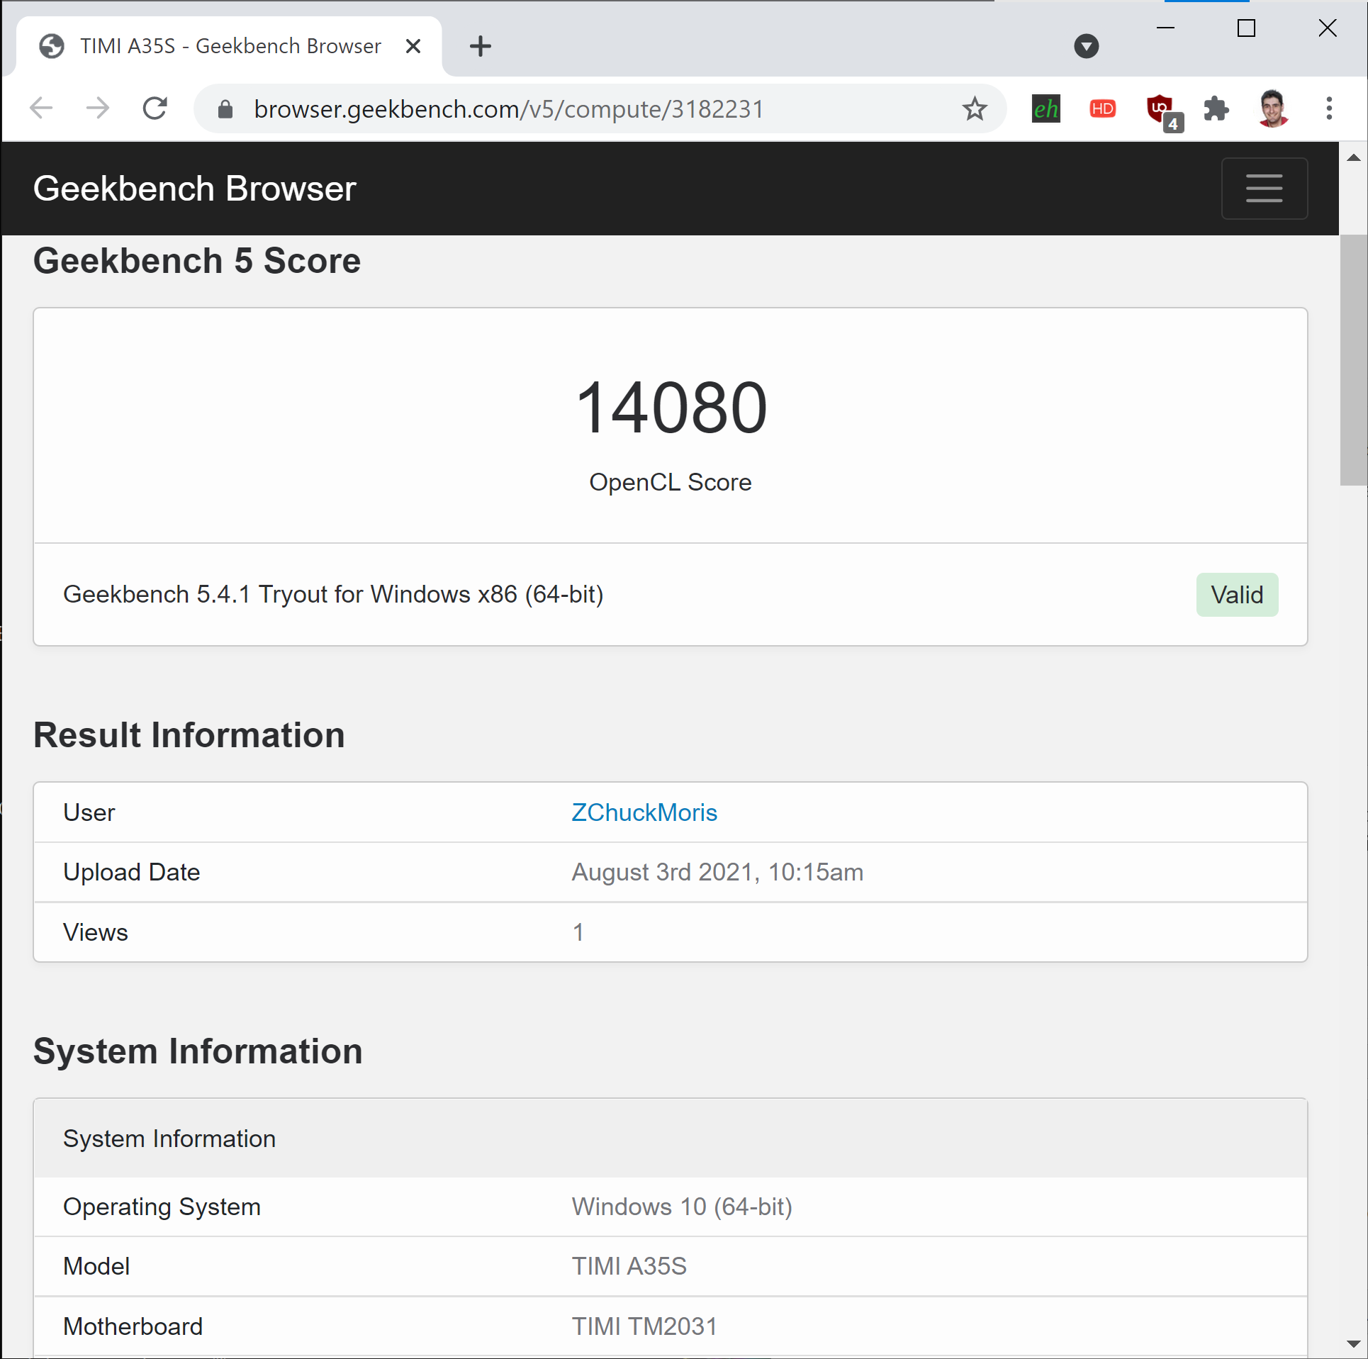The height and width of the screenshot is (1359, 1368).
Task: Minimize the Chrome window
Action: [x=1166, y=28]
